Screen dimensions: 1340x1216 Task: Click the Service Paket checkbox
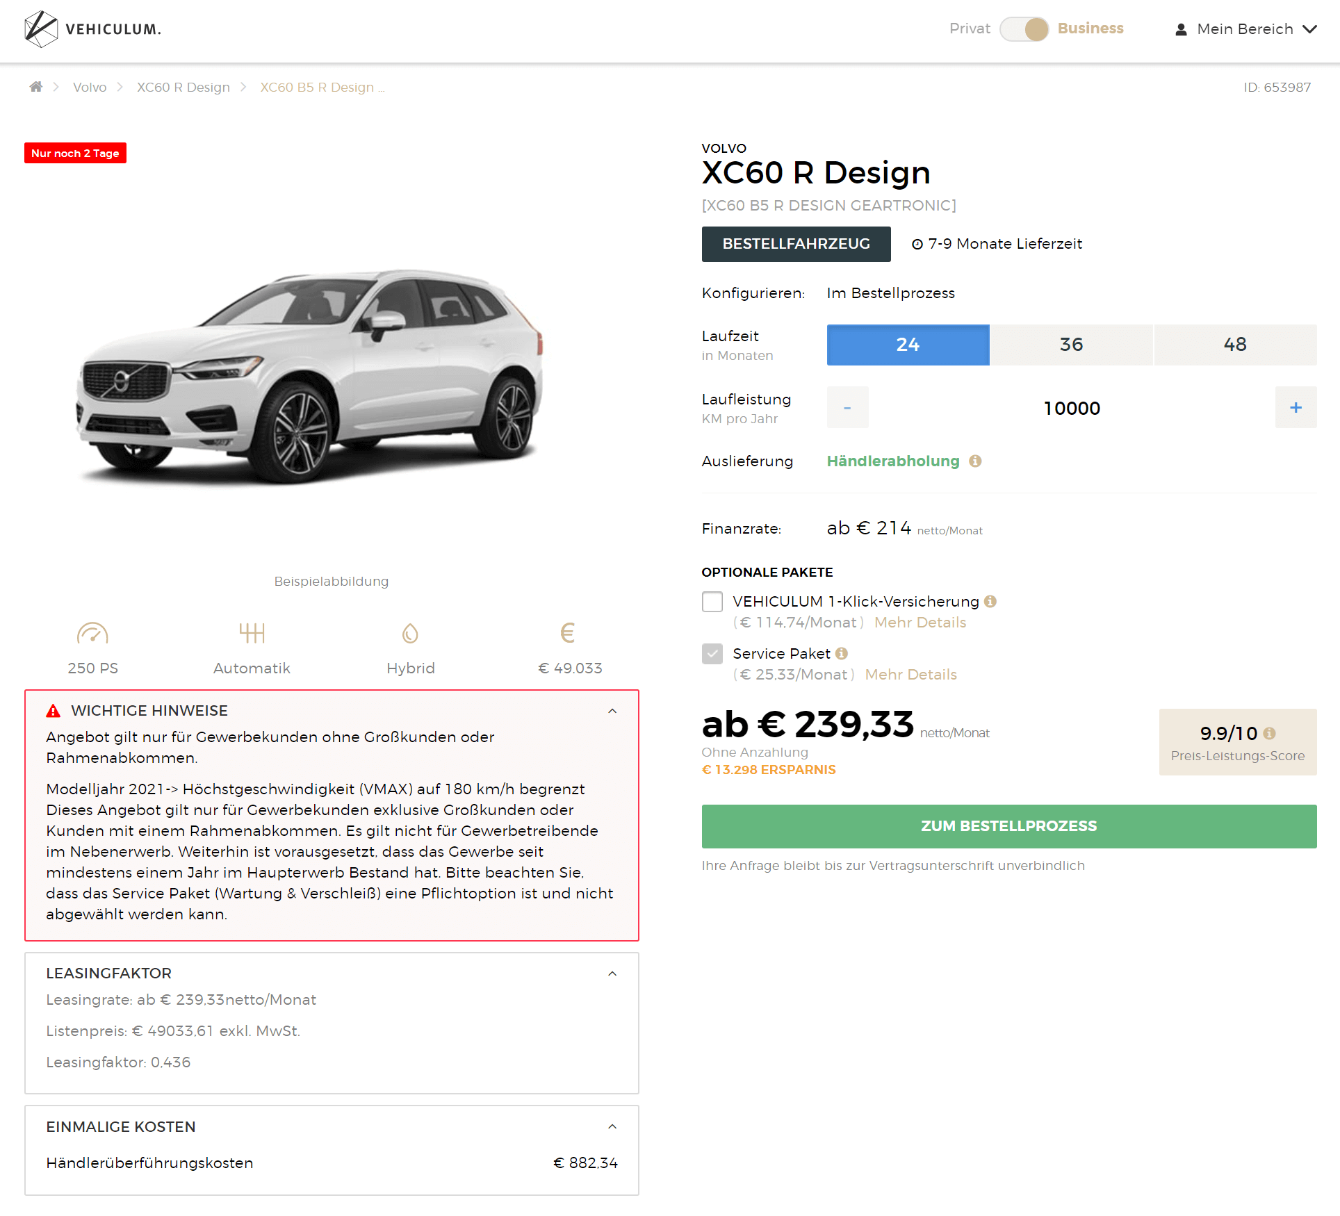pos(712,653)
